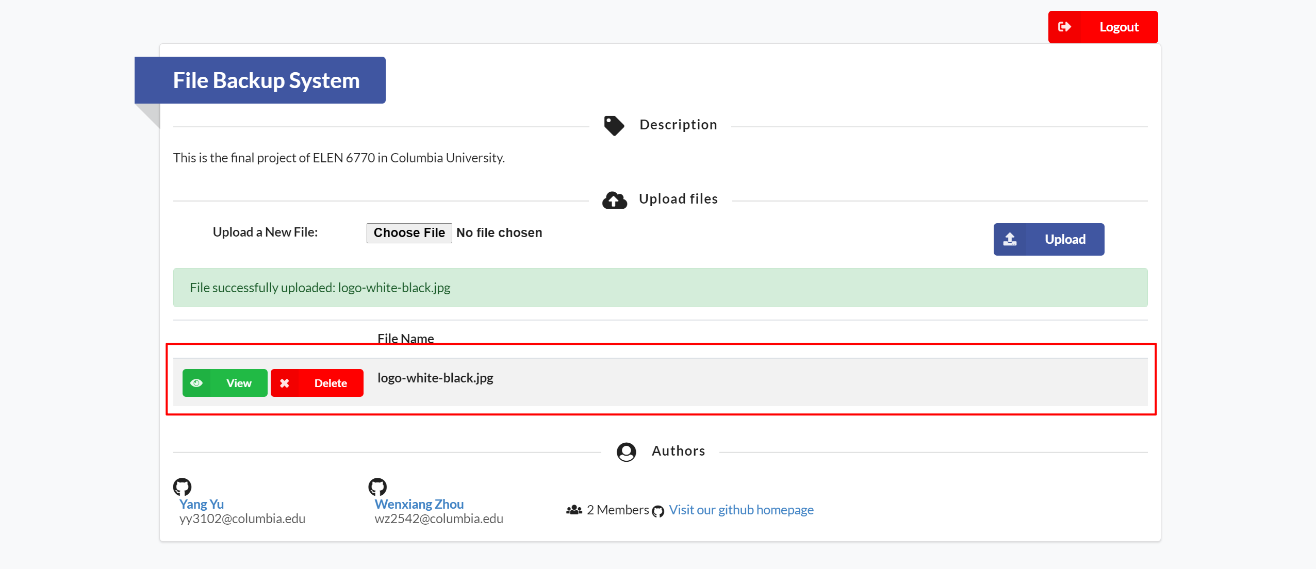Open the Visit our github homepage link
This screenshot has height=569, width=1316.
click(741, 510)
